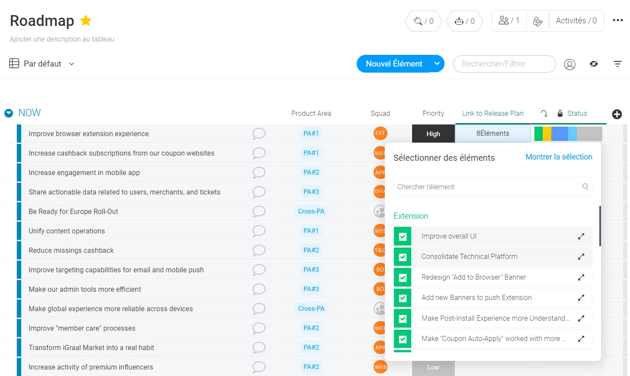Viewport: 630px width, 376px height.
Task: Click the 8Éléments linked cell
Action: pyautogui.click(x=493, y=134)
